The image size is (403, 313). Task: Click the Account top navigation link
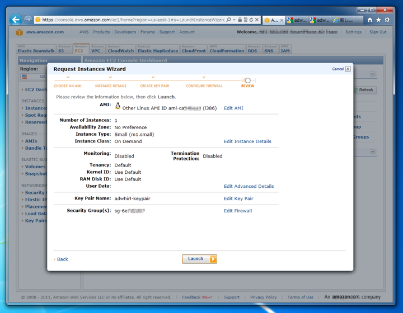click(187, 32)
